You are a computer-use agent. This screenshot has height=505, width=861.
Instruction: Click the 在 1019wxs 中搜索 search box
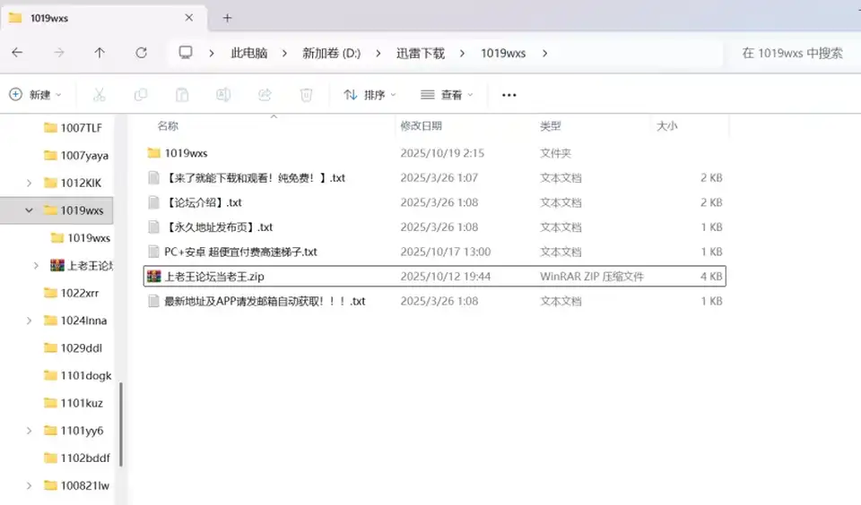(792, 53)
